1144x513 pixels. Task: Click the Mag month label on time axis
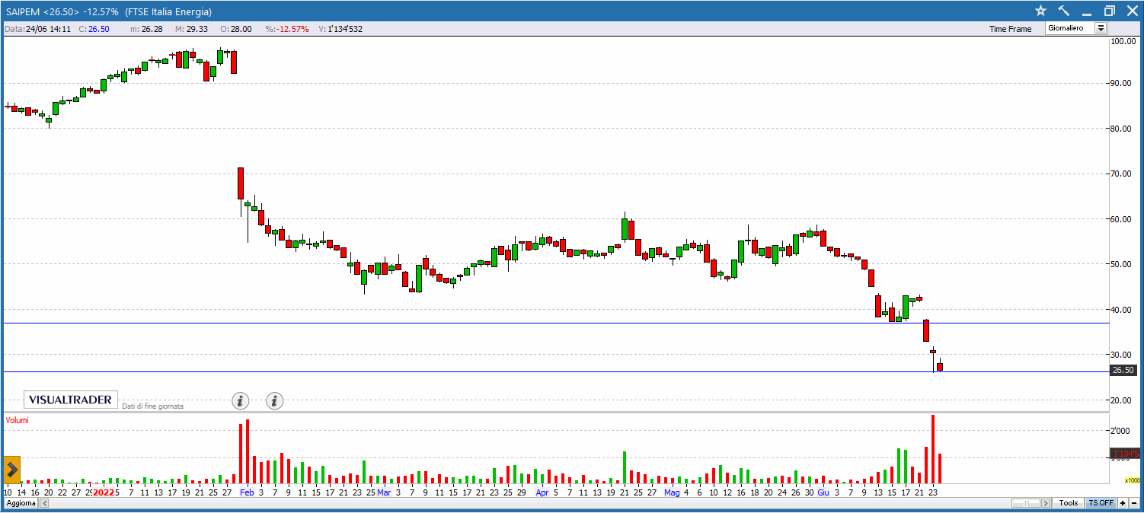tap(672, 492)
